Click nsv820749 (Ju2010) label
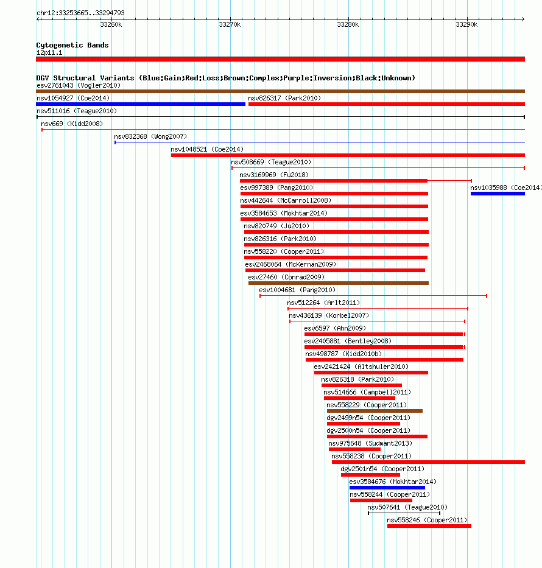 click(x=276, y=226)
